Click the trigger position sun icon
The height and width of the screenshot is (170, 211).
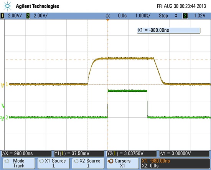tap(108, 16)
